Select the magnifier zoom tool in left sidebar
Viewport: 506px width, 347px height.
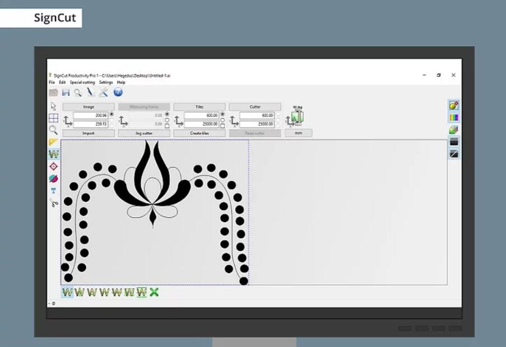tap(53, 130)
